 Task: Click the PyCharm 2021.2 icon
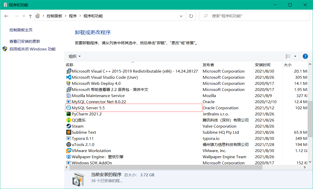pyautogui.click(x=68, y=114)
